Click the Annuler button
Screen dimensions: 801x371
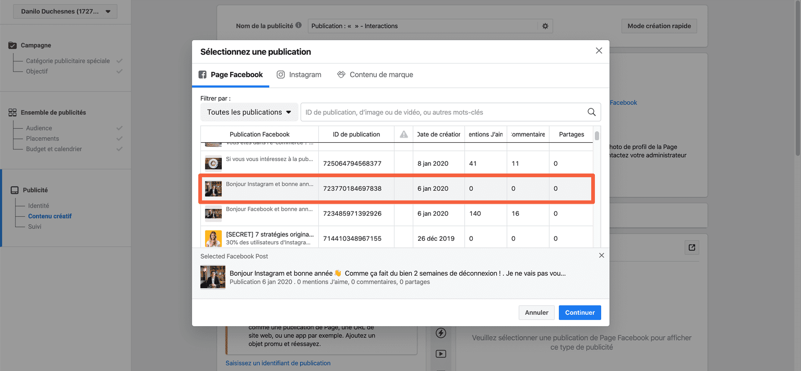point(536,313)
